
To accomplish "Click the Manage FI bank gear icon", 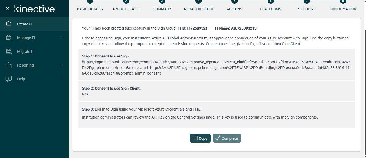I will [x=9, y=38].
